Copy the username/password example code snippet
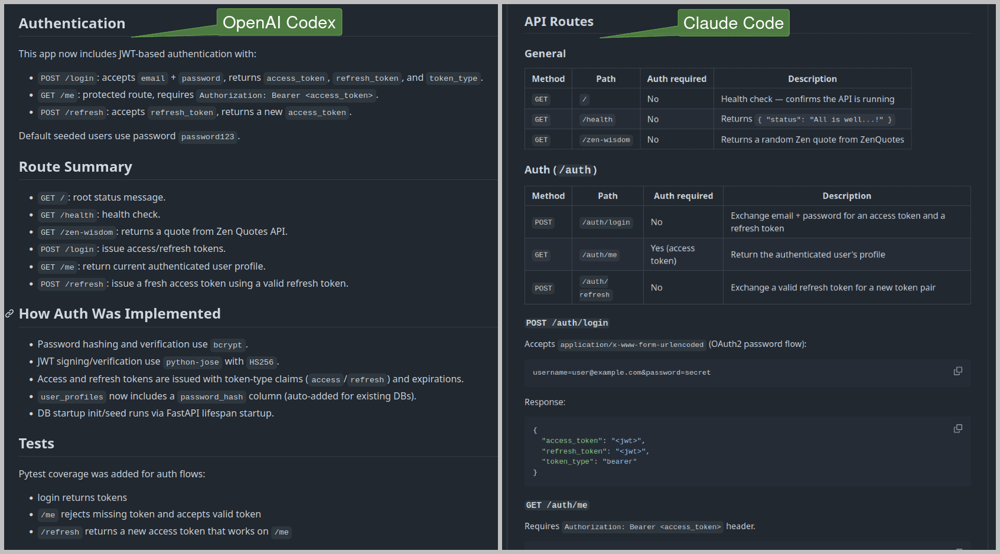Viewport: 1000px width, 554px height. [957, 371]
